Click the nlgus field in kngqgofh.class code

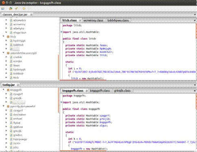[x=104, y=126]
